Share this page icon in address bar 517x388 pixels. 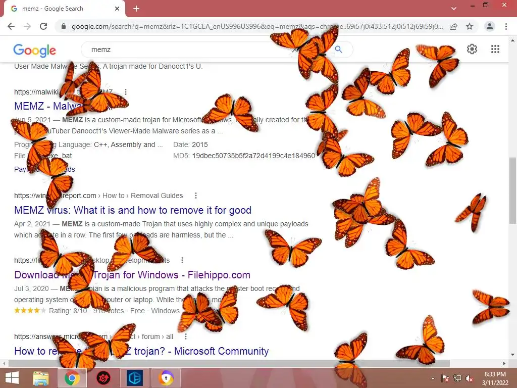coord(453,26)
